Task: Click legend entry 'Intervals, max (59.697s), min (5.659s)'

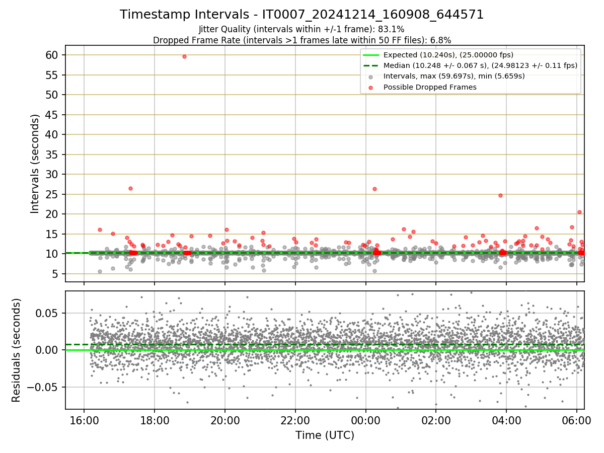Action: point(454,76)
